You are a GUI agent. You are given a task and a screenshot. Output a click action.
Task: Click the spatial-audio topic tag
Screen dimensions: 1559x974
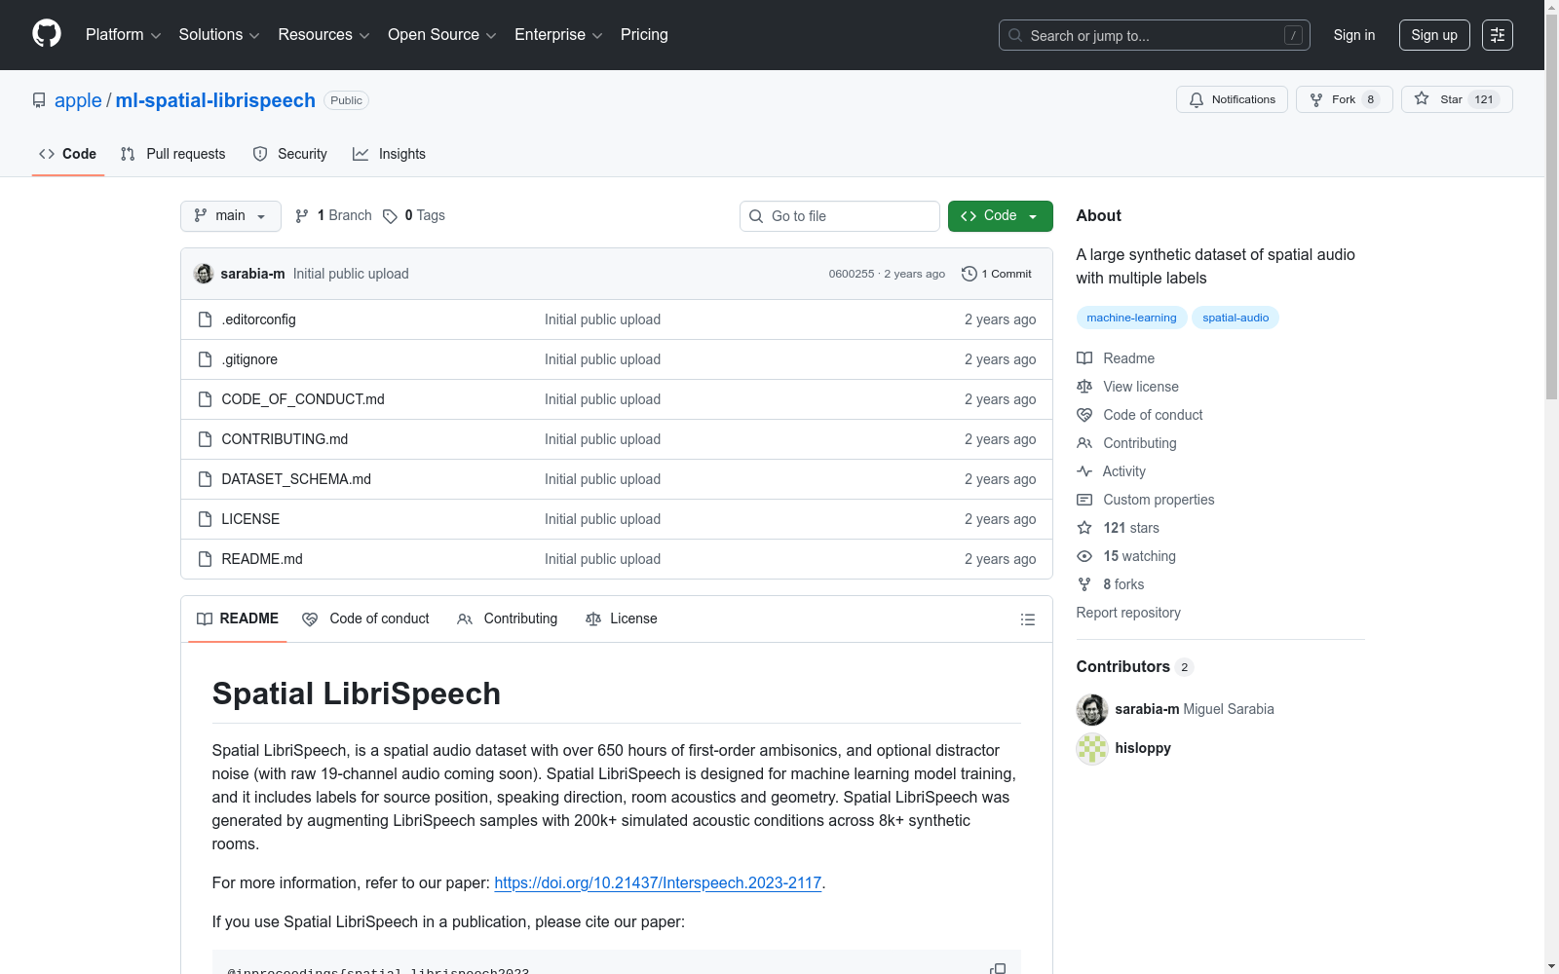click(1236, 318)
